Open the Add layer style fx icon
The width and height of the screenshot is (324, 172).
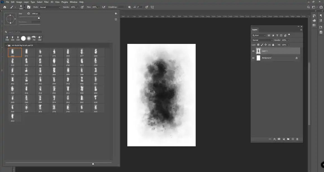click(x=275, y=139)
